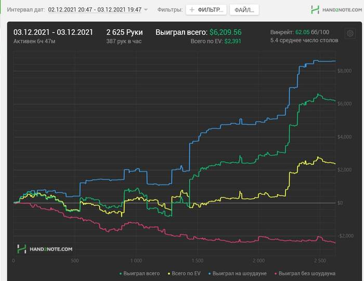The width and height of the screenshot is (364, 281).
Task: Click the Фильтры label
Action: tap(170, 10)
